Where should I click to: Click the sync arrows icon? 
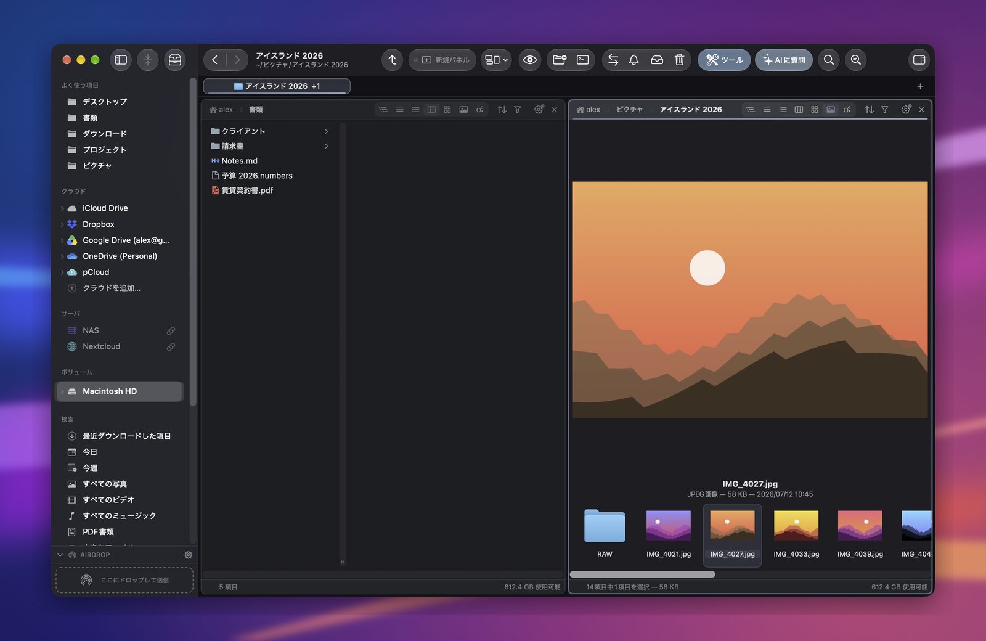[x=613, y=60]
